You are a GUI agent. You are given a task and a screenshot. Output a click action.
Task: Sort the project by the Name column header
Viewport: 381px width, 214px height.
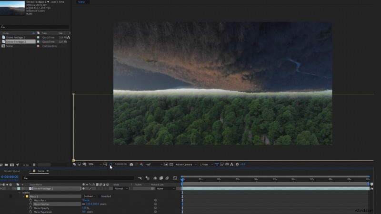click(6, 33)
